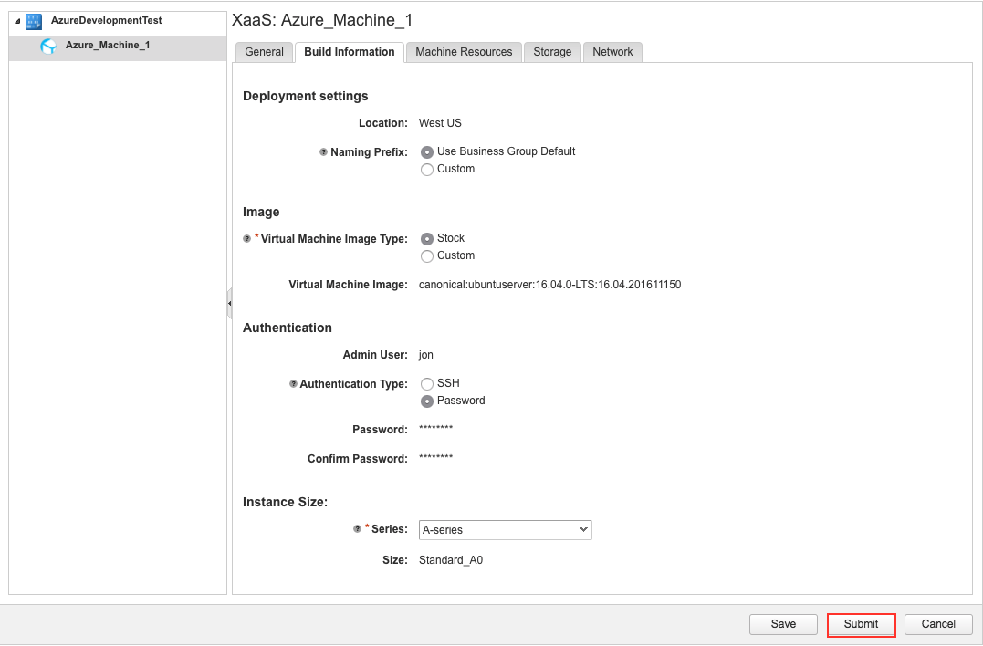
Task: Select Stock image type radio
Action: coord(427,239)
